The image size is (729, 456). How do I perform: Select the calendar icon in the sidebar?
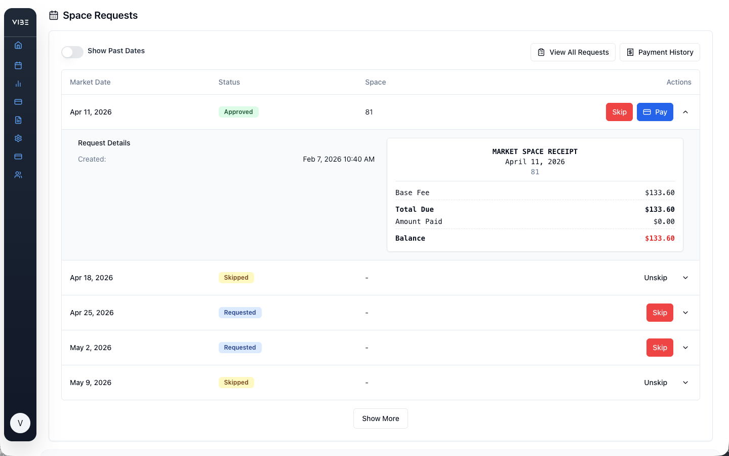point(18,65)
